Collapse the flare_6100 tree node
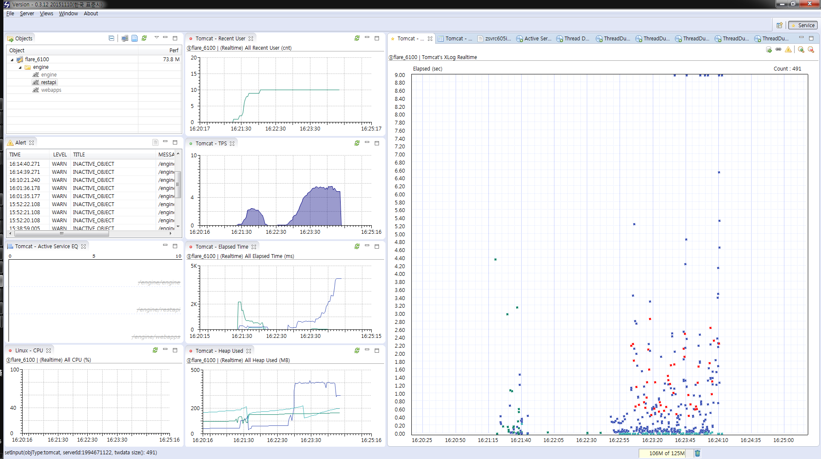This screenshot has width=821, height=459. [12, 59]
